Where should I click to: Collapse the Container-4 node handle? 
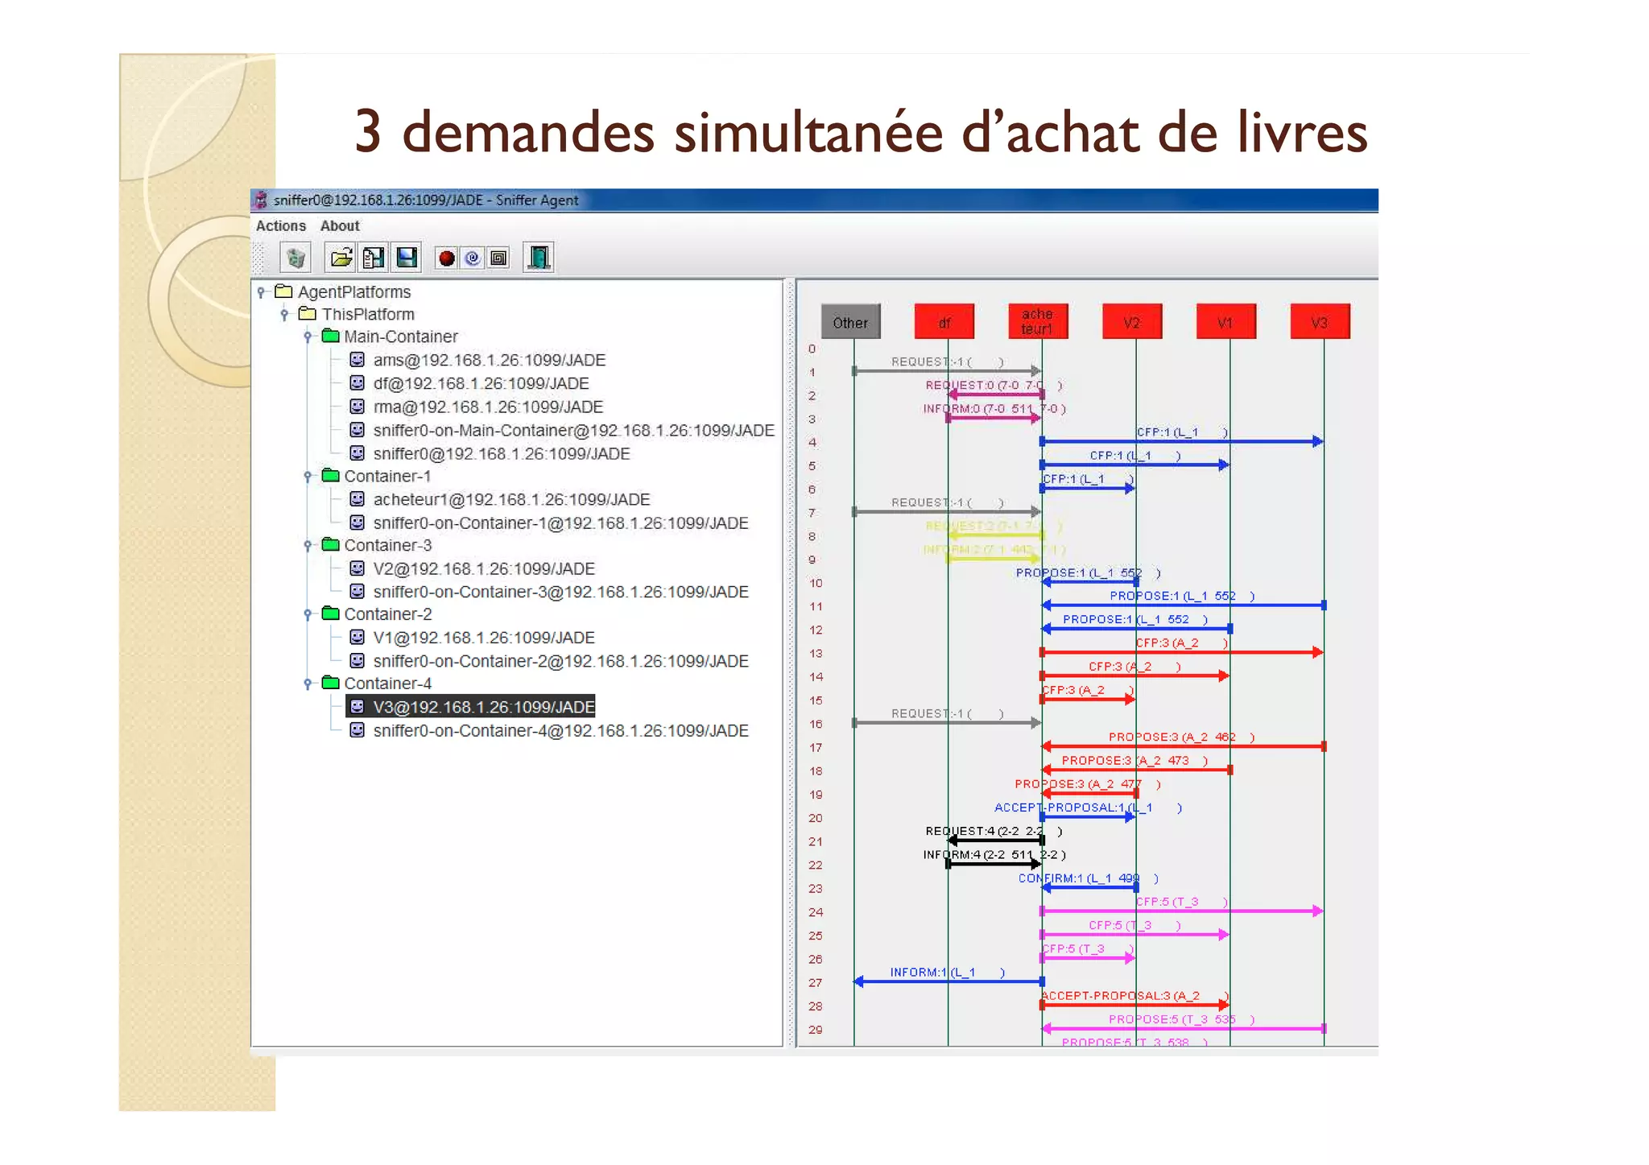(x=308, y=684)
